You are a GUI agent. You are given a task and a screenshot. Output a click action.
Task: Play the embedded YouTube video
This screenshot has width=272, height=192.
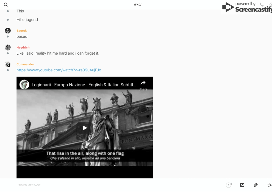pos(85,128)
